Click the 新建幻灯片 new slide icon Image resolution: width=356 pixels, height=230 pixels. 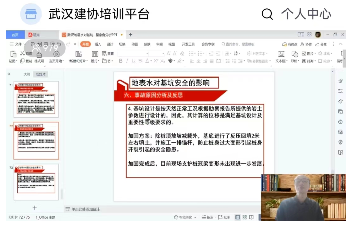[79, 54]
